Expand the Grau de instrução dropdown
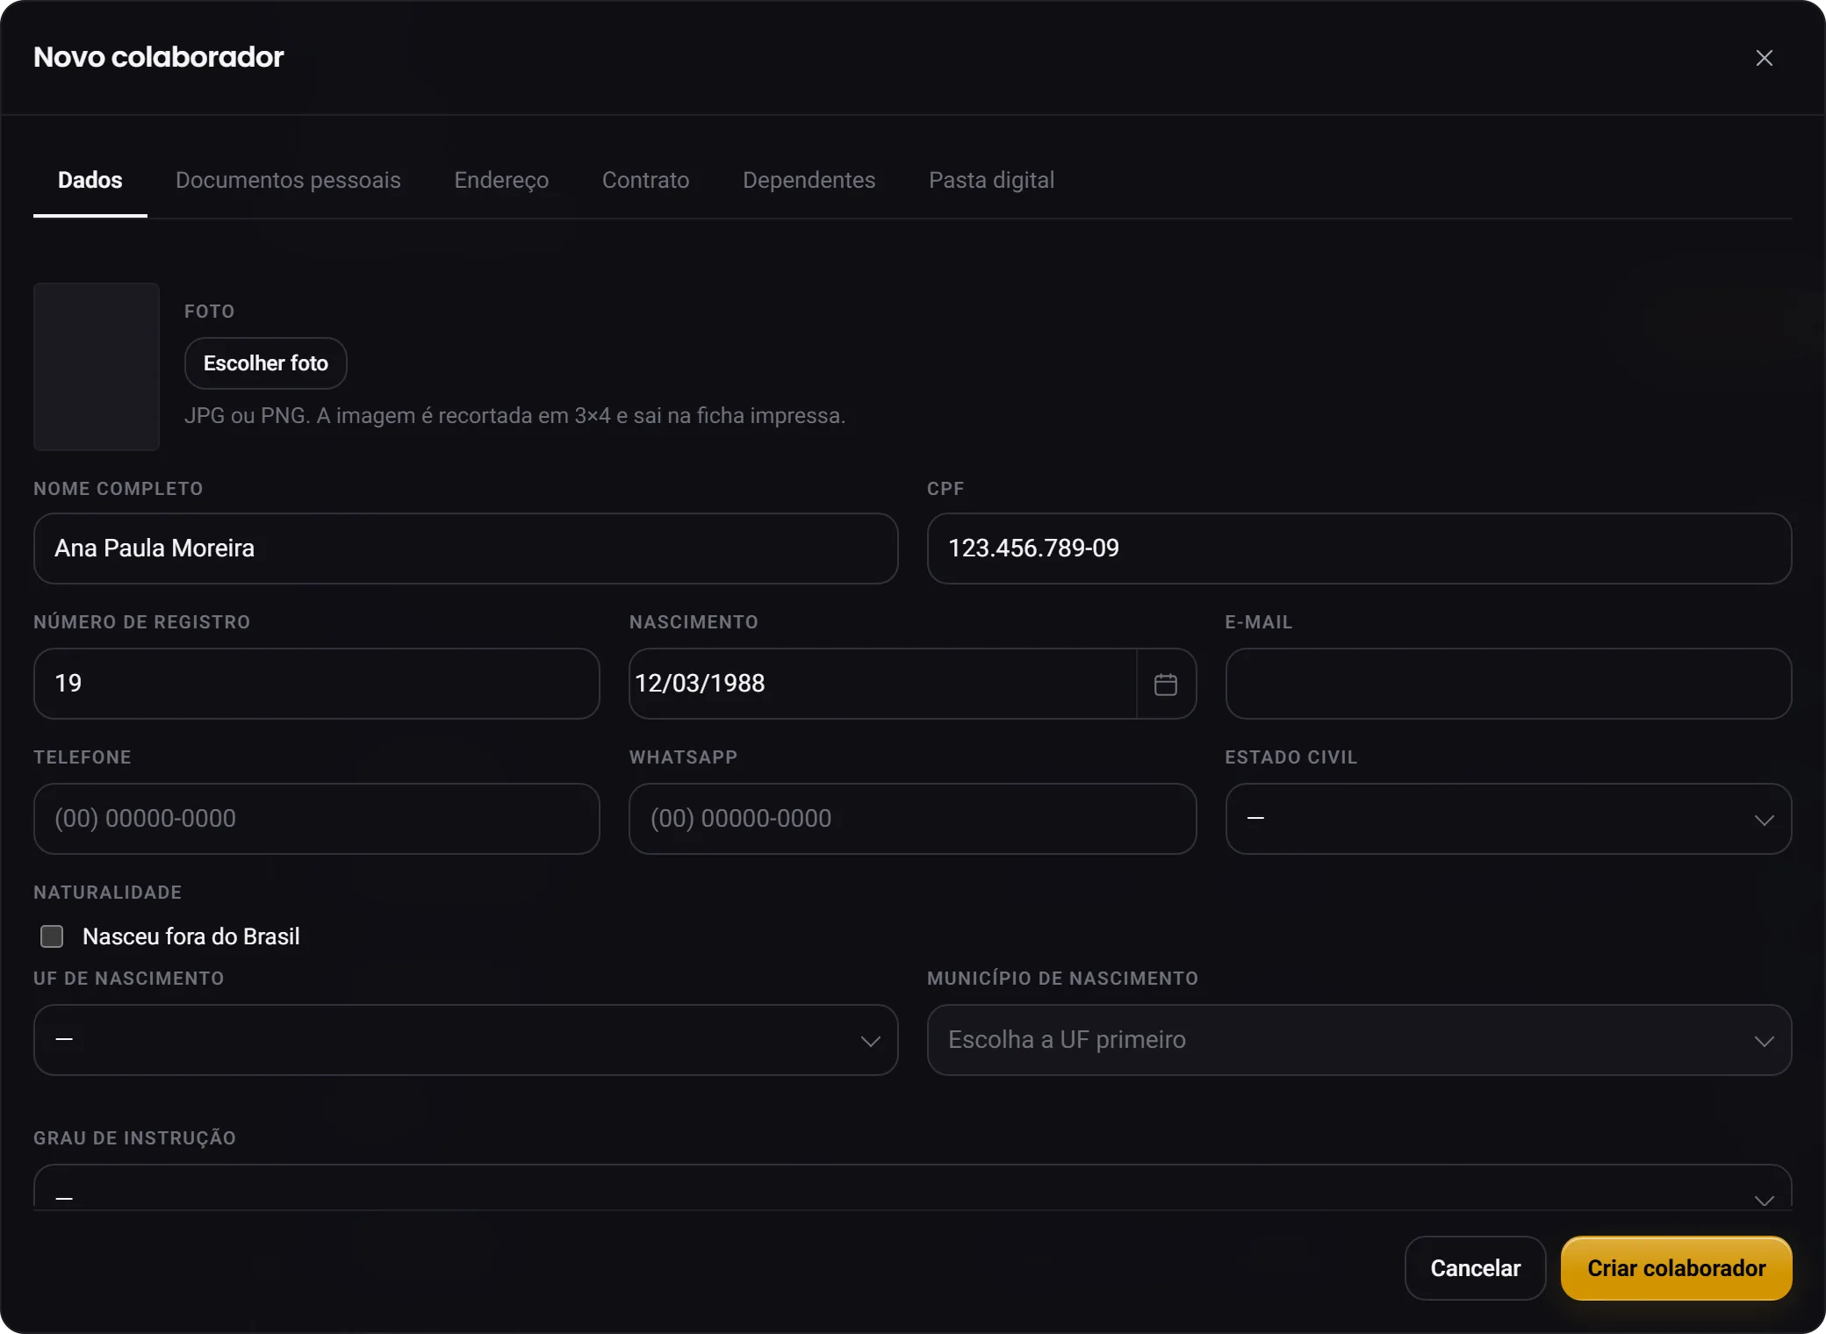Image resolution: width=1826 pixels, height=1334 pixels. pyautogui.click(x=912, y=1187)
